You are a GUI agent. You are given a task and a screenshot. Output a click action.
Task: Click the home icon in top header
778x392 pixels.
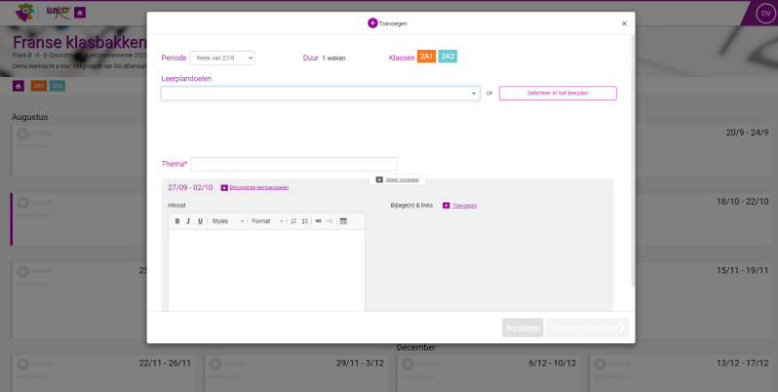[80, 13]
